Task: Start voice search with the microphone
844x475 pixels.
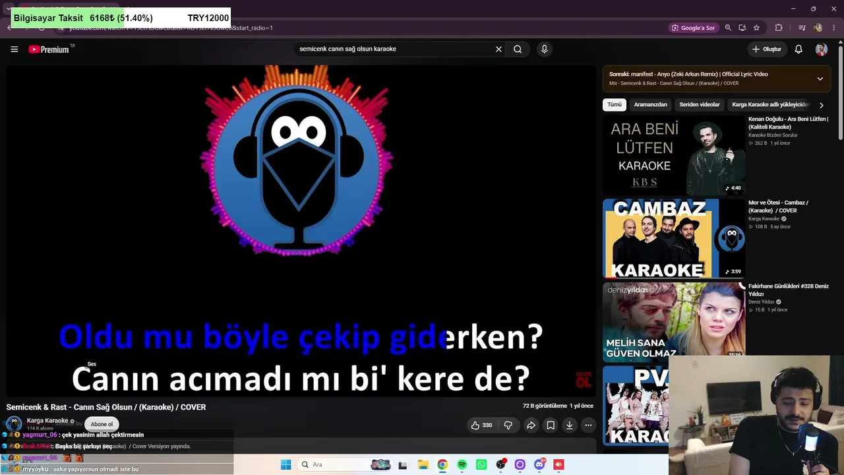Action: (544, 49)
